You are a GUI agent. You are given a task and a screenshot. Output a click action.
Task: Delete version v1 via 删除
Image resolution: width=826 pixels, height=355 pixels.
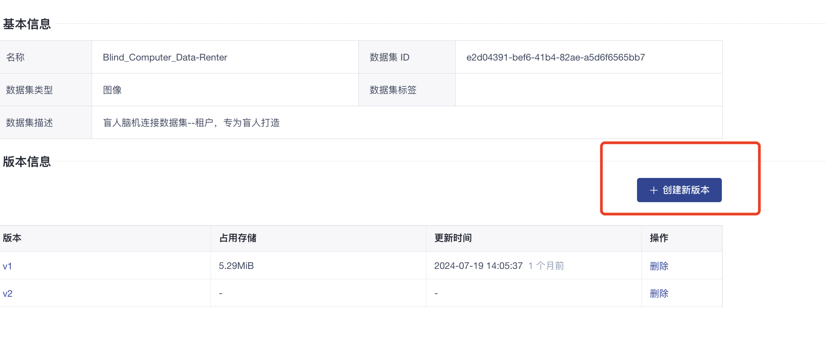pos(659,266)
